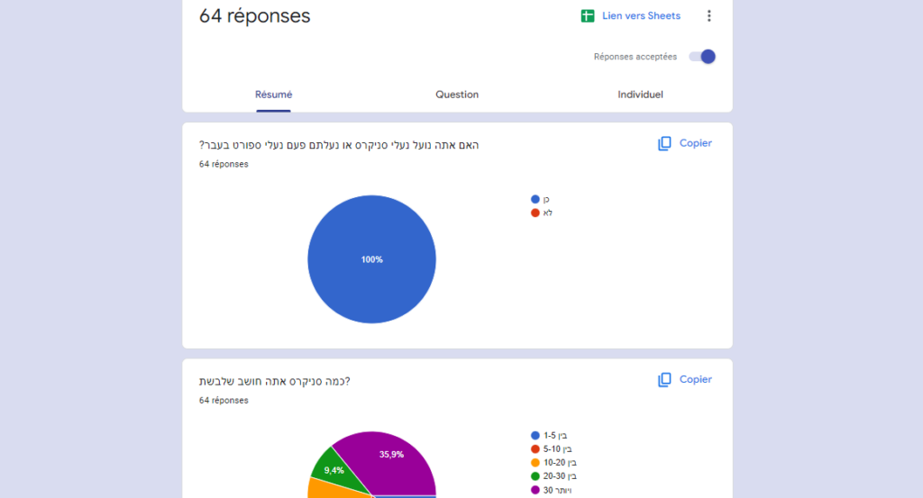The height and width of the screenshot is (498, 923).
Task: Click purple legend dot for 30 ויותר
Action: pyautogui.click(x=535, y=490)
